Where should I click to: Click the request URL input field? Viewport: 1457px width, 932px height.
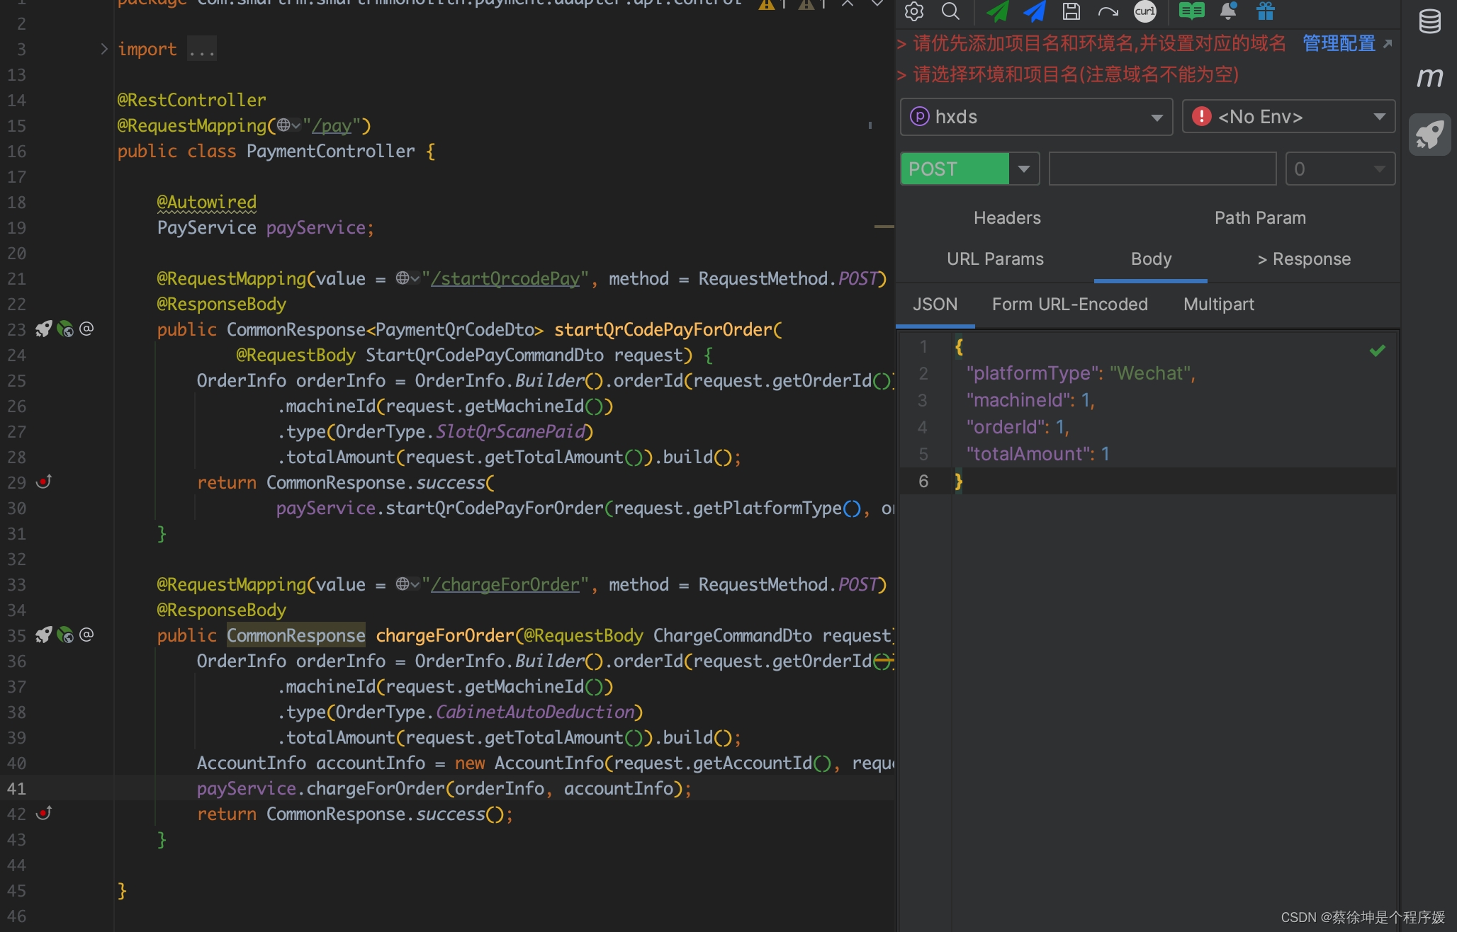1162,169
